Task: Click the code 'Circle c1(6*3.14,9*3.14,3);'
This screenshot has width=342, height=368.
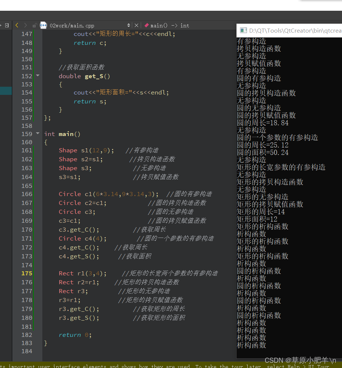Action: click(x=109, y=194)
